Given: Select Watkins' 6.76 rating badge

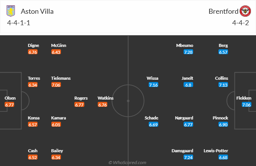Looking at the screenshot, I should point(103,105).
